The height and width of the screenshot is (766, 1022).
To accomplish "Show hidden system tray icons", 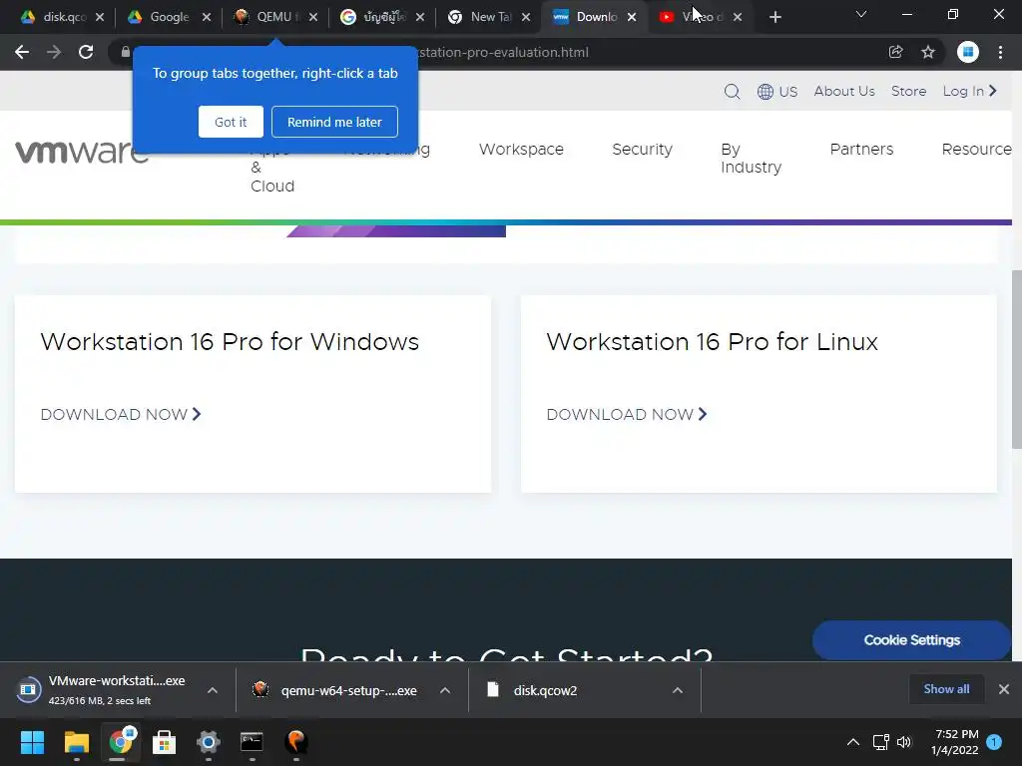I will (853, 742).
